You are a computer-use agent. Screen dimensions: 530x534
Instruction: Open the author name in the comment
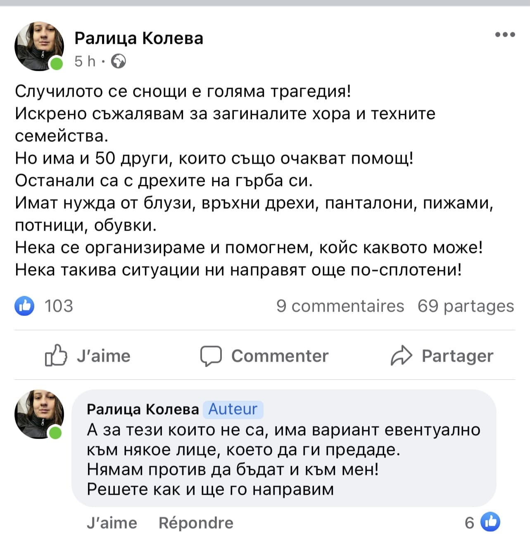tap(143, 409)
